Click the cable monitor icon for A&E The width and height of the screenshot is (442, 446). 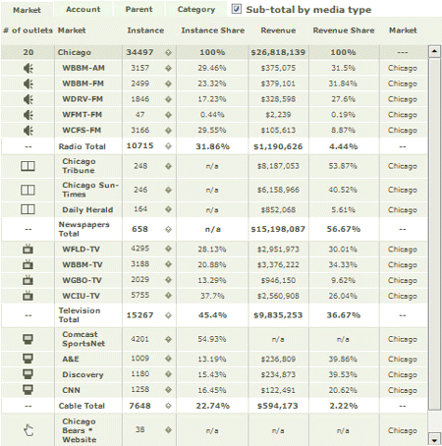pos(28,359)
